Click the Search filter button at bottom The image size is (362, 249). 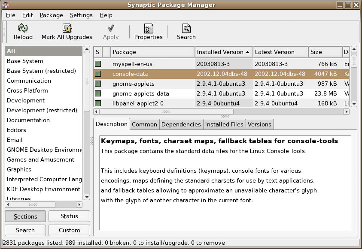point(25,230)
